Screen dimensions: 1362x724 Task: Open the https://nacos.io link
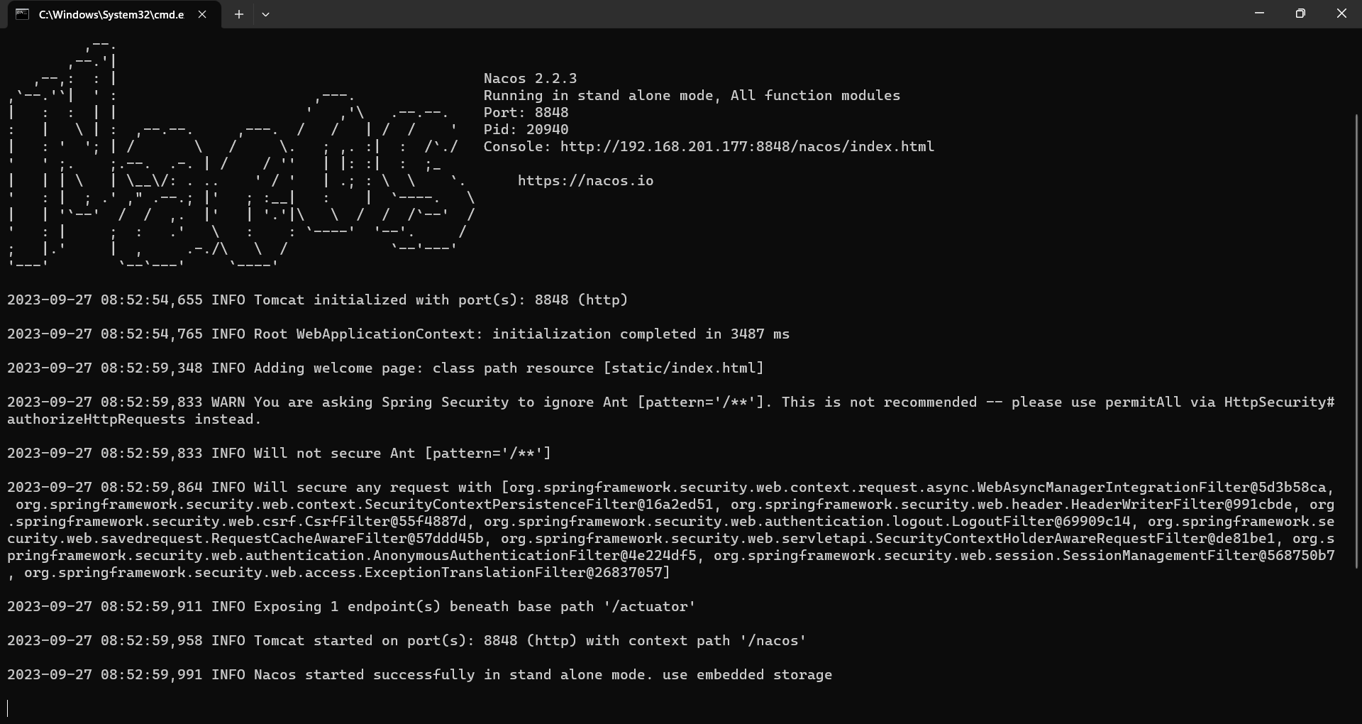coord(585,181)
